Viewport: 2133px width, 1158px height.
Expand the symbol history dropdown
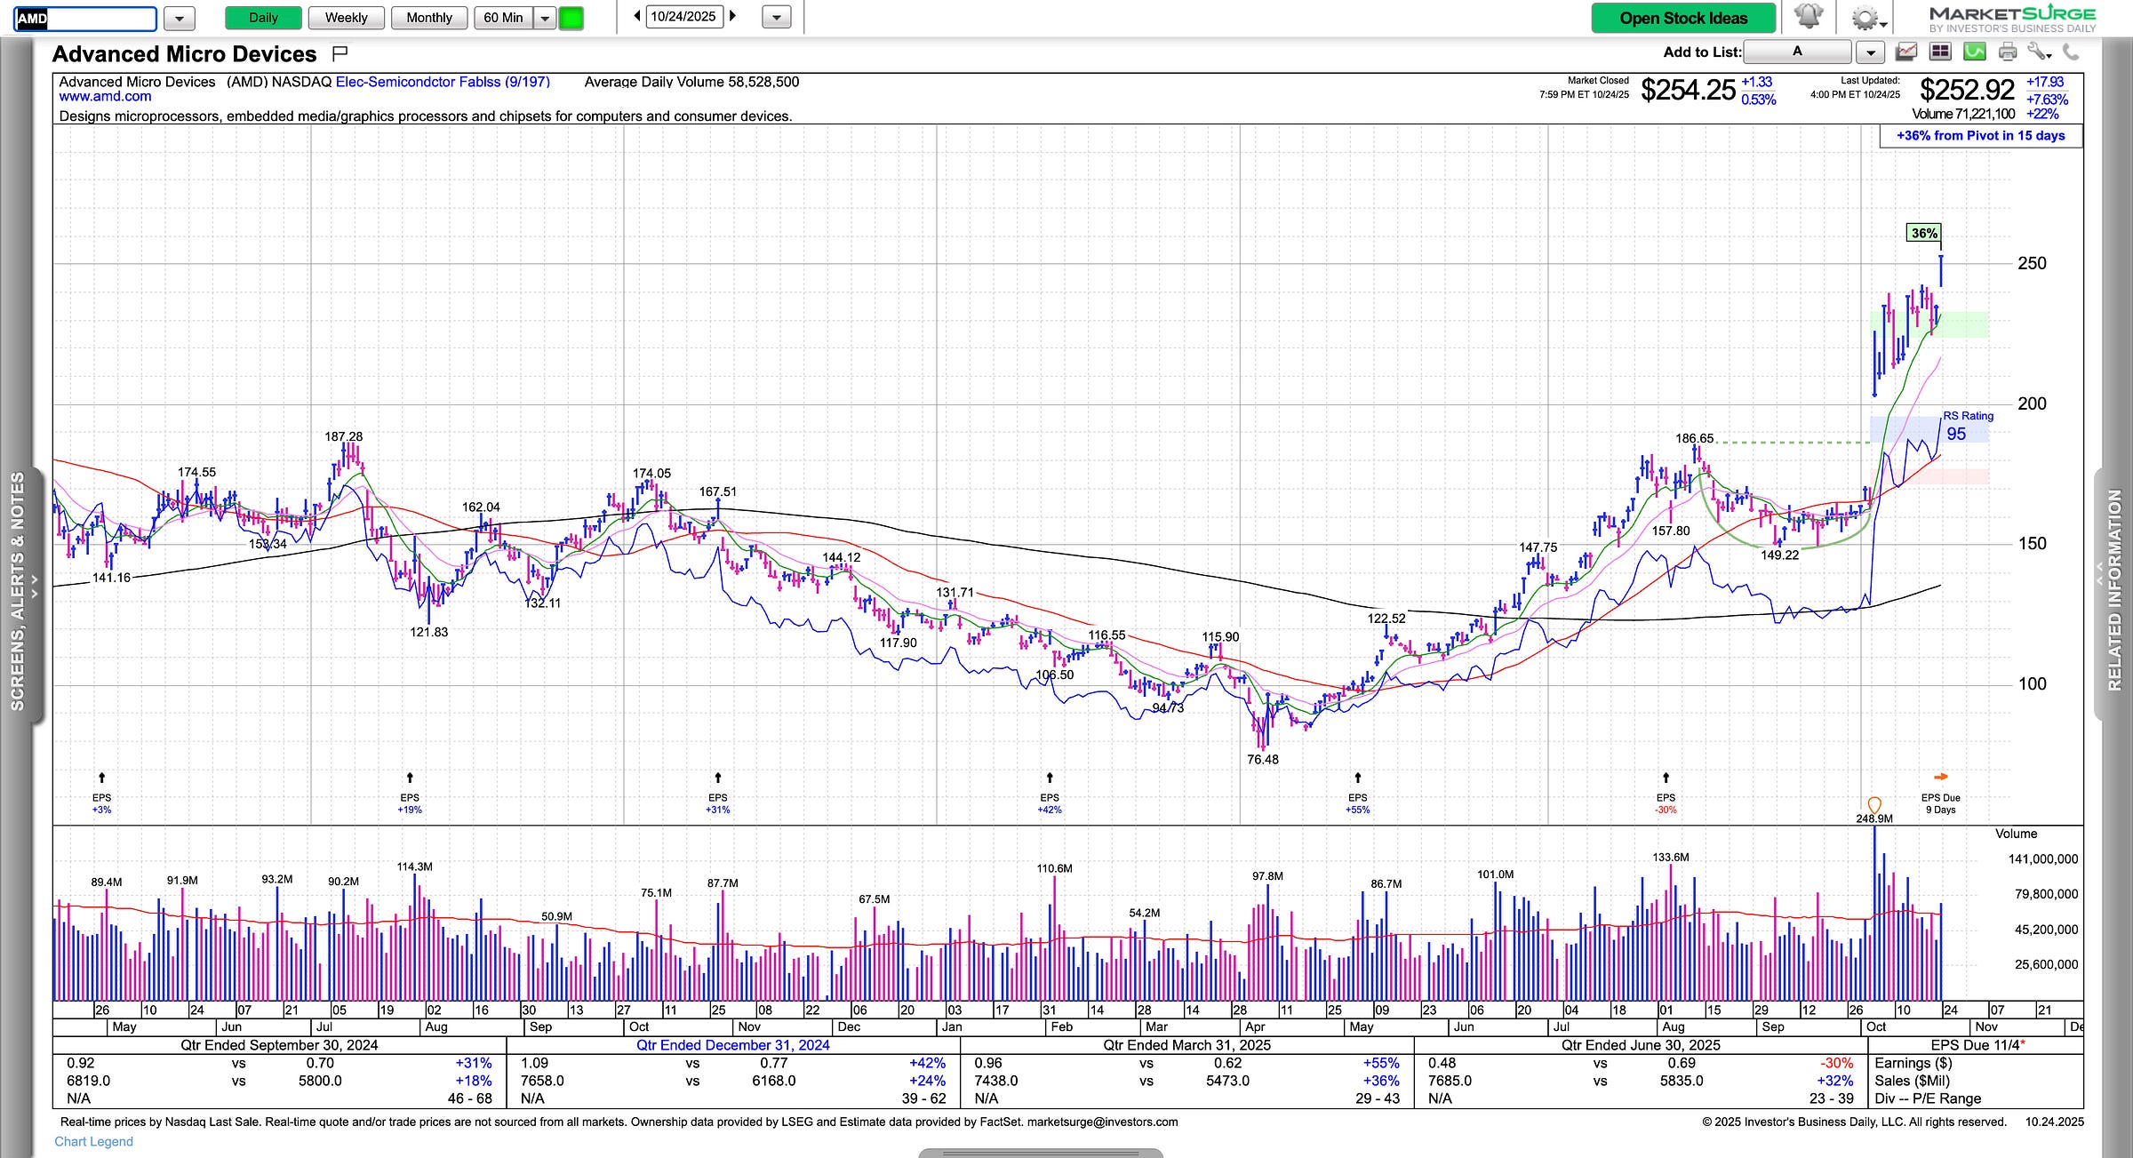coord(179,18)
